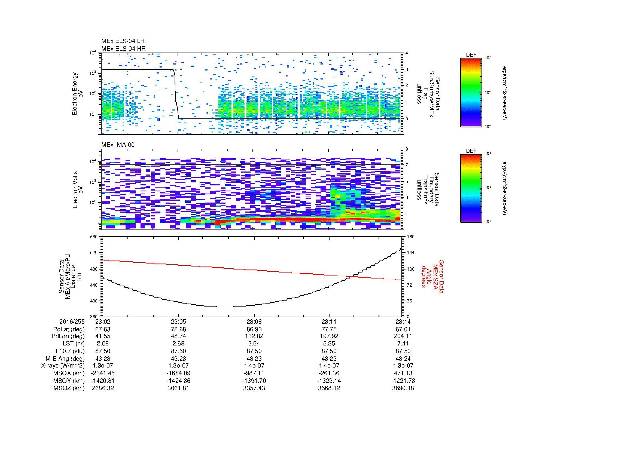Click the MSOY value -1424.36
637x450 pixels.
pyautogui.click(x=178, y=381)
